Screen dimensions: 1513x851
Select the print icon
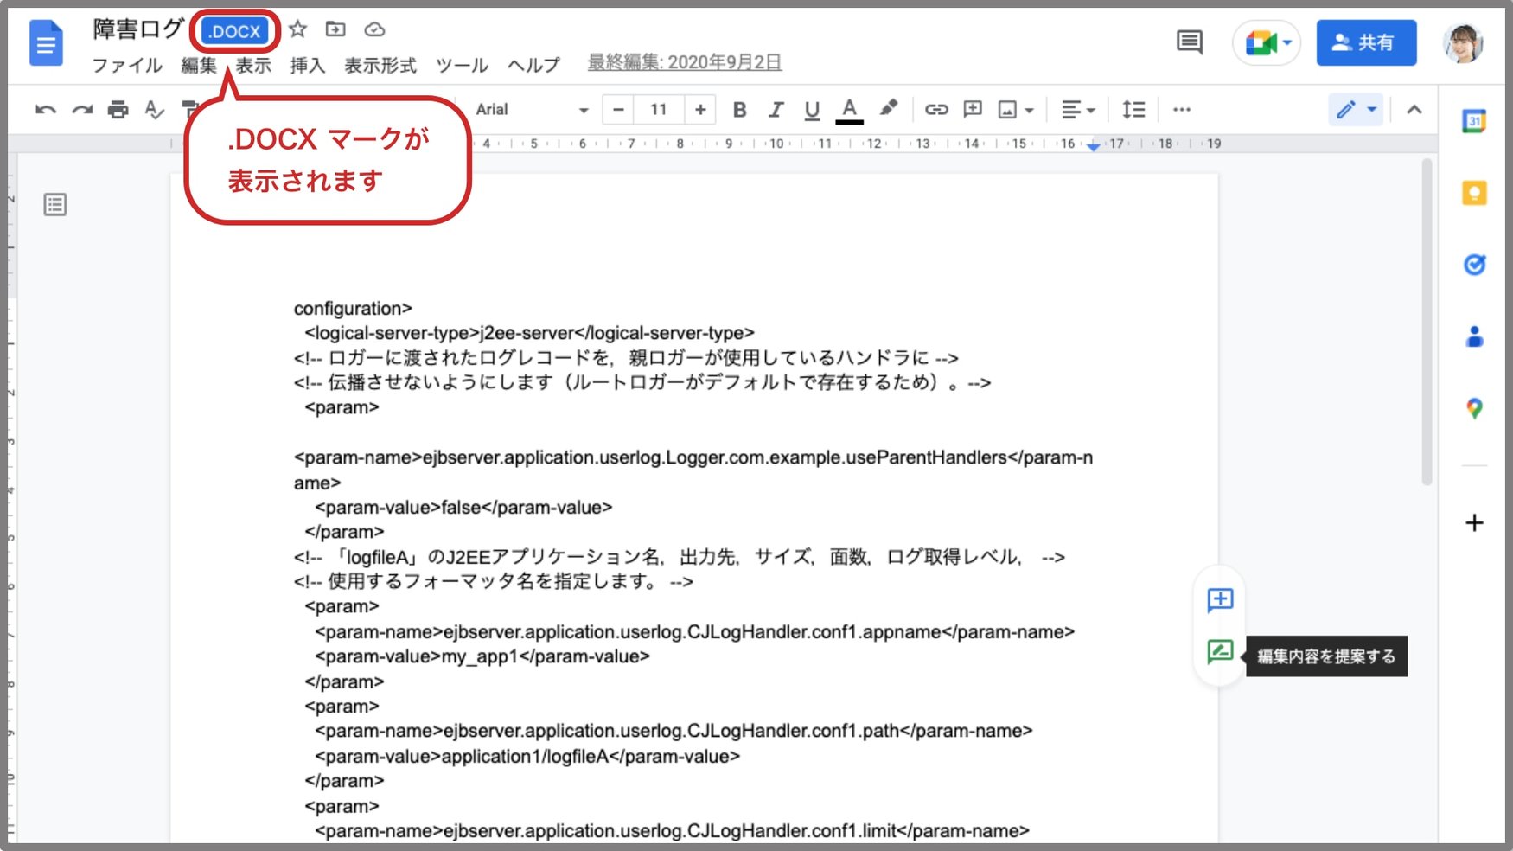point(118,110)
